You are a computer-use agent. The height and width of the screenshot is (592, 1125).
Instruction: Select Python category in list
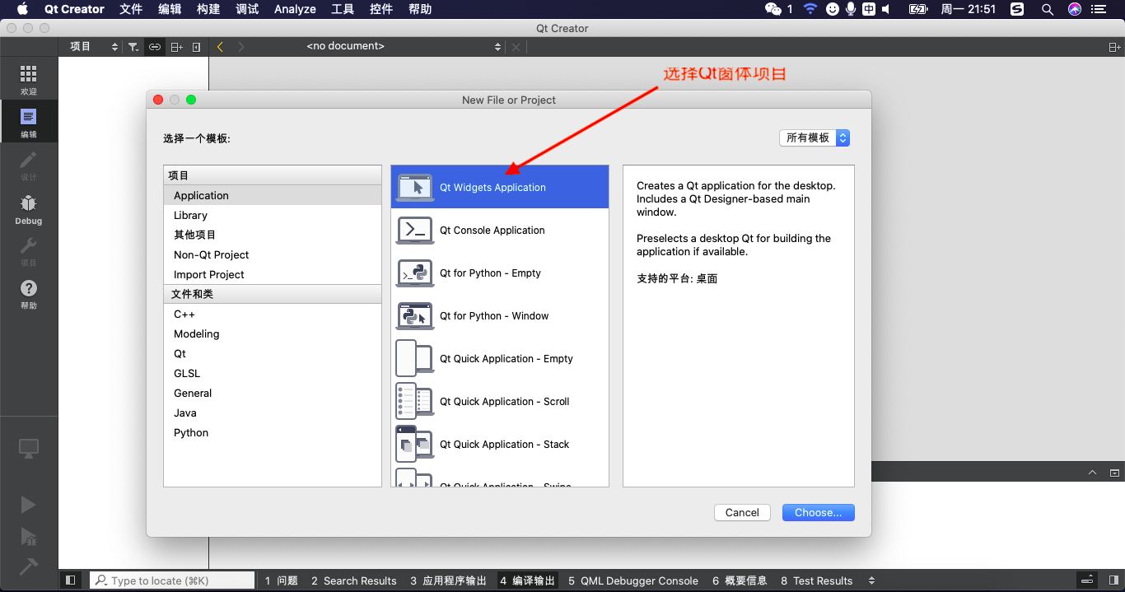273,432
